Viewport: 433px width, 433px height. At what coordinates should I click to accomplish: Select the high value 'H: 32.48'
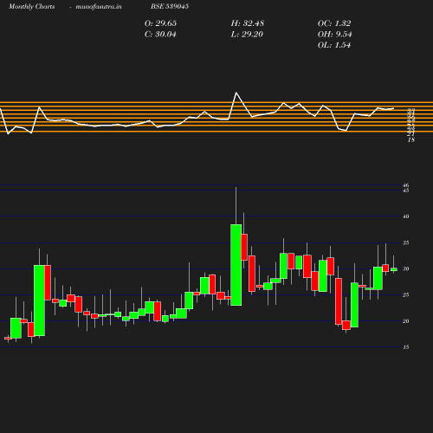pyautogui.click(x=248, y=23)
